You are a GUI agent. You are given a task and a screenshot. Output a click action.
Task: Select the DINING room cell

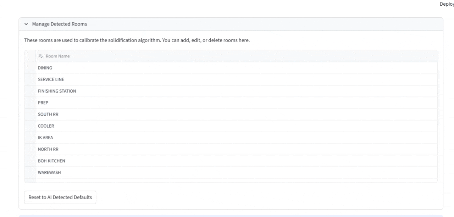pyautogui.click(x=45, y=68)
